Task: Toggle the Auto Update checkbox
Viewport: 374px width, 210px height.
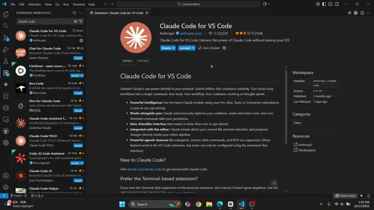Action: tap(200, 48)
